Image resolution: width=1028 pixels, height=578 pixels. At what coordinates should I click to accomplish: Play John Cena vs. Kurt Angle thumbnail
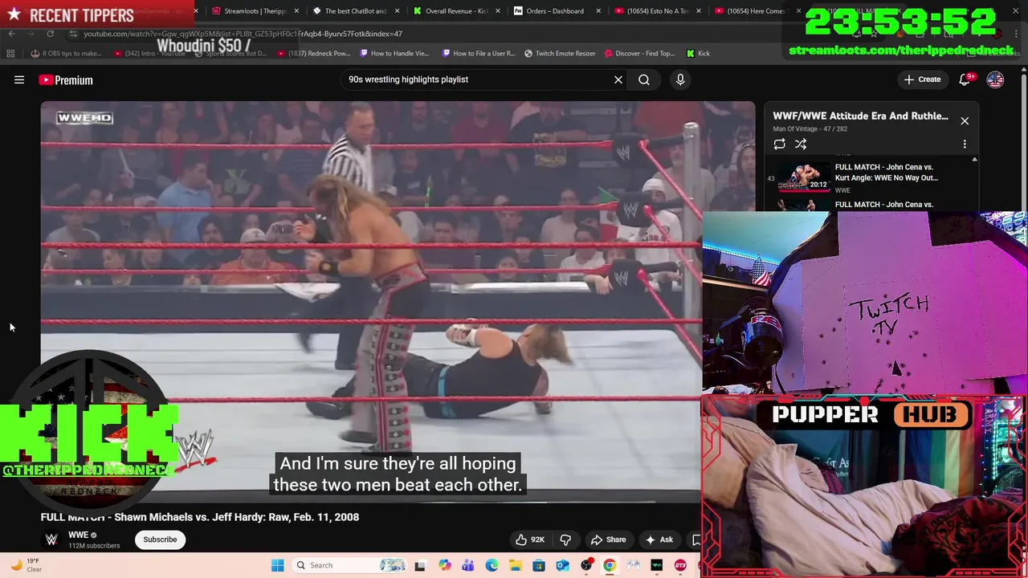click(x=803, y=177)
